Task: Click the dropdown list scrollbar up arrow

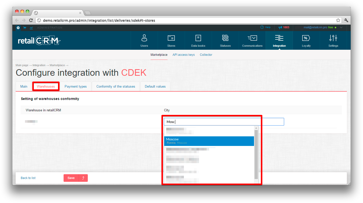Action: point(256,128)
